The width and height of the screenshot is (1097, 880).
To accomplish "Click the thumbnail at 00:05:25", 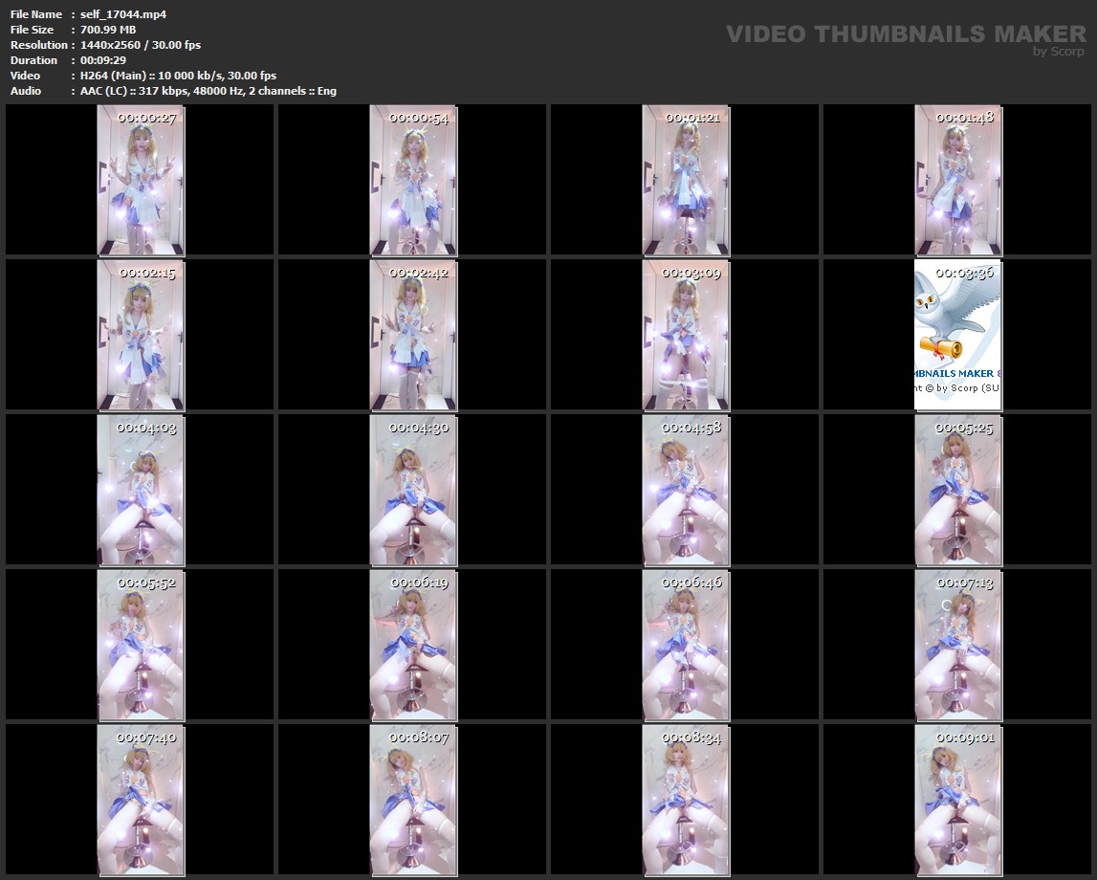I will click(x=958, y=490).
